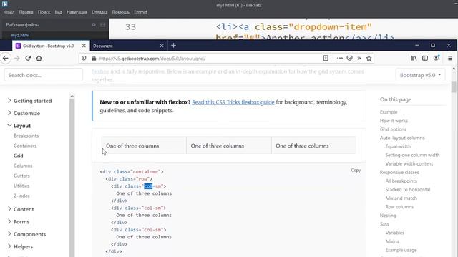Click the tracking protection shield icon
The image size is (458, 257).
84,59
